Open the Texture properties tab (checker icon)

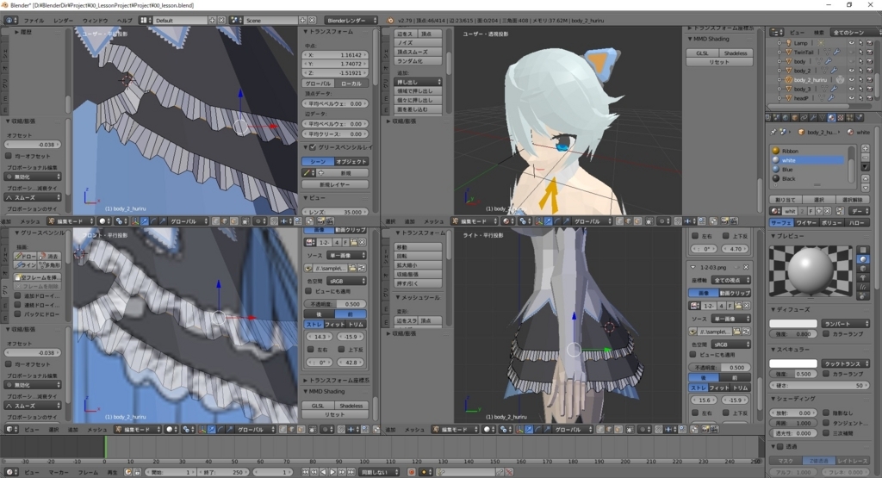tap(841, 117)
